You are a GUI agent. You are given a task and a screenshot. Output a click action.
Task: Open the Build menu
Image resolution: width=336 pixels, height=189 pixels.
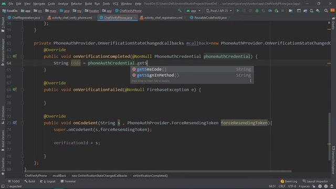pos(88,4)
